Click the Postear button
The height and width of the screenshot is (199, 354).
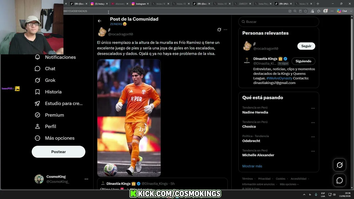point(59,152)
